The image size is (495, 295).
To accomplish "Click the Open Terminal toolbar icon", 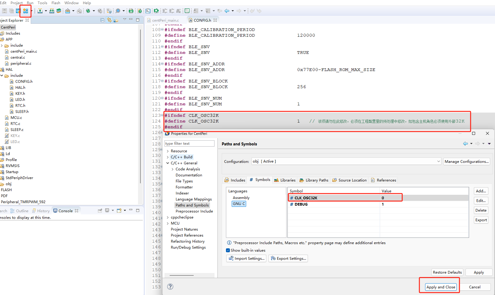I will 148,11.
